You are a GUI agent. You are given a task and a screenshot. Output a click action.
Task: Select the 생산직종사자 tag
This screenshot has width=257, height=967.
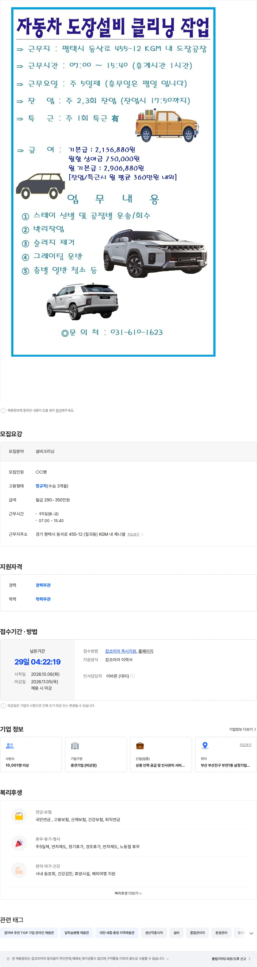coord(154,932)
